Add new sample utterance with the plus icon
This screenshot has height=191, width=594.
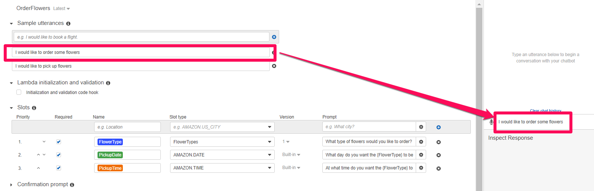274,37
